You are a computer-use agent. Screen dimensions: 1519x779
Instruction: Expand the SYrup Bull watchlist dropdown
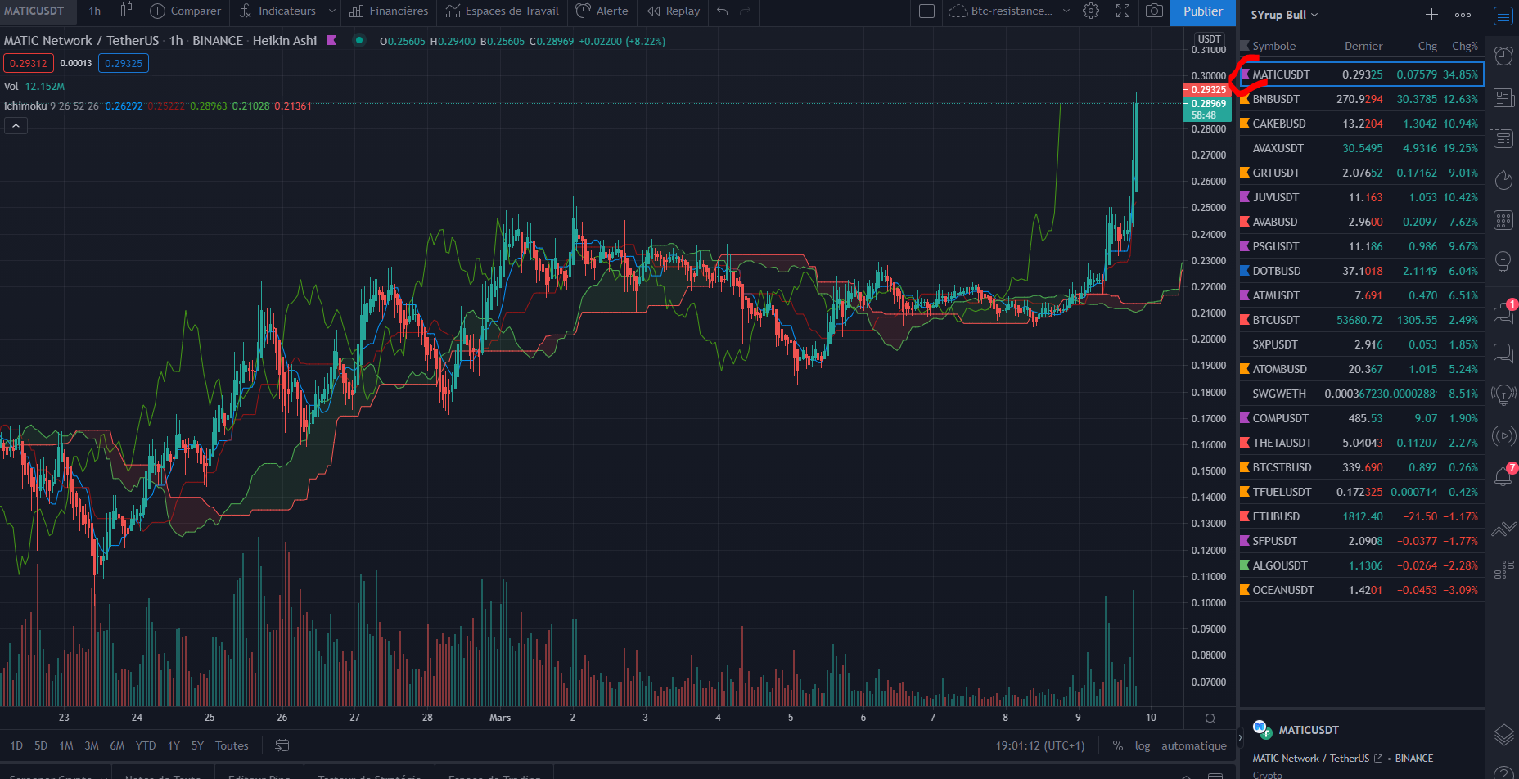[x=1284, y=15]
